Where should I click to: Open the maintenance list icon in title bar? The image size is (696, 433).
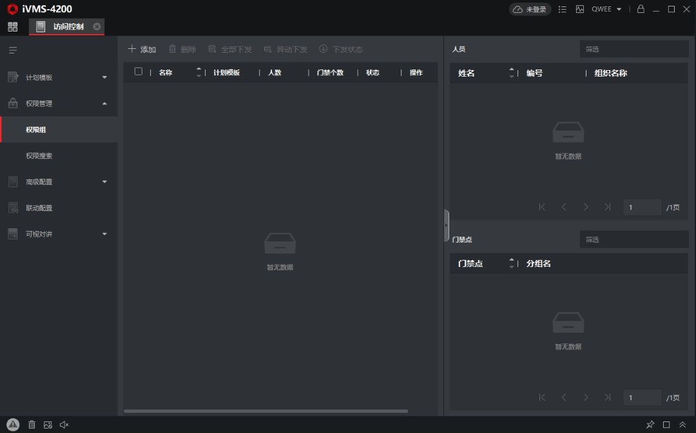(562, 9)
